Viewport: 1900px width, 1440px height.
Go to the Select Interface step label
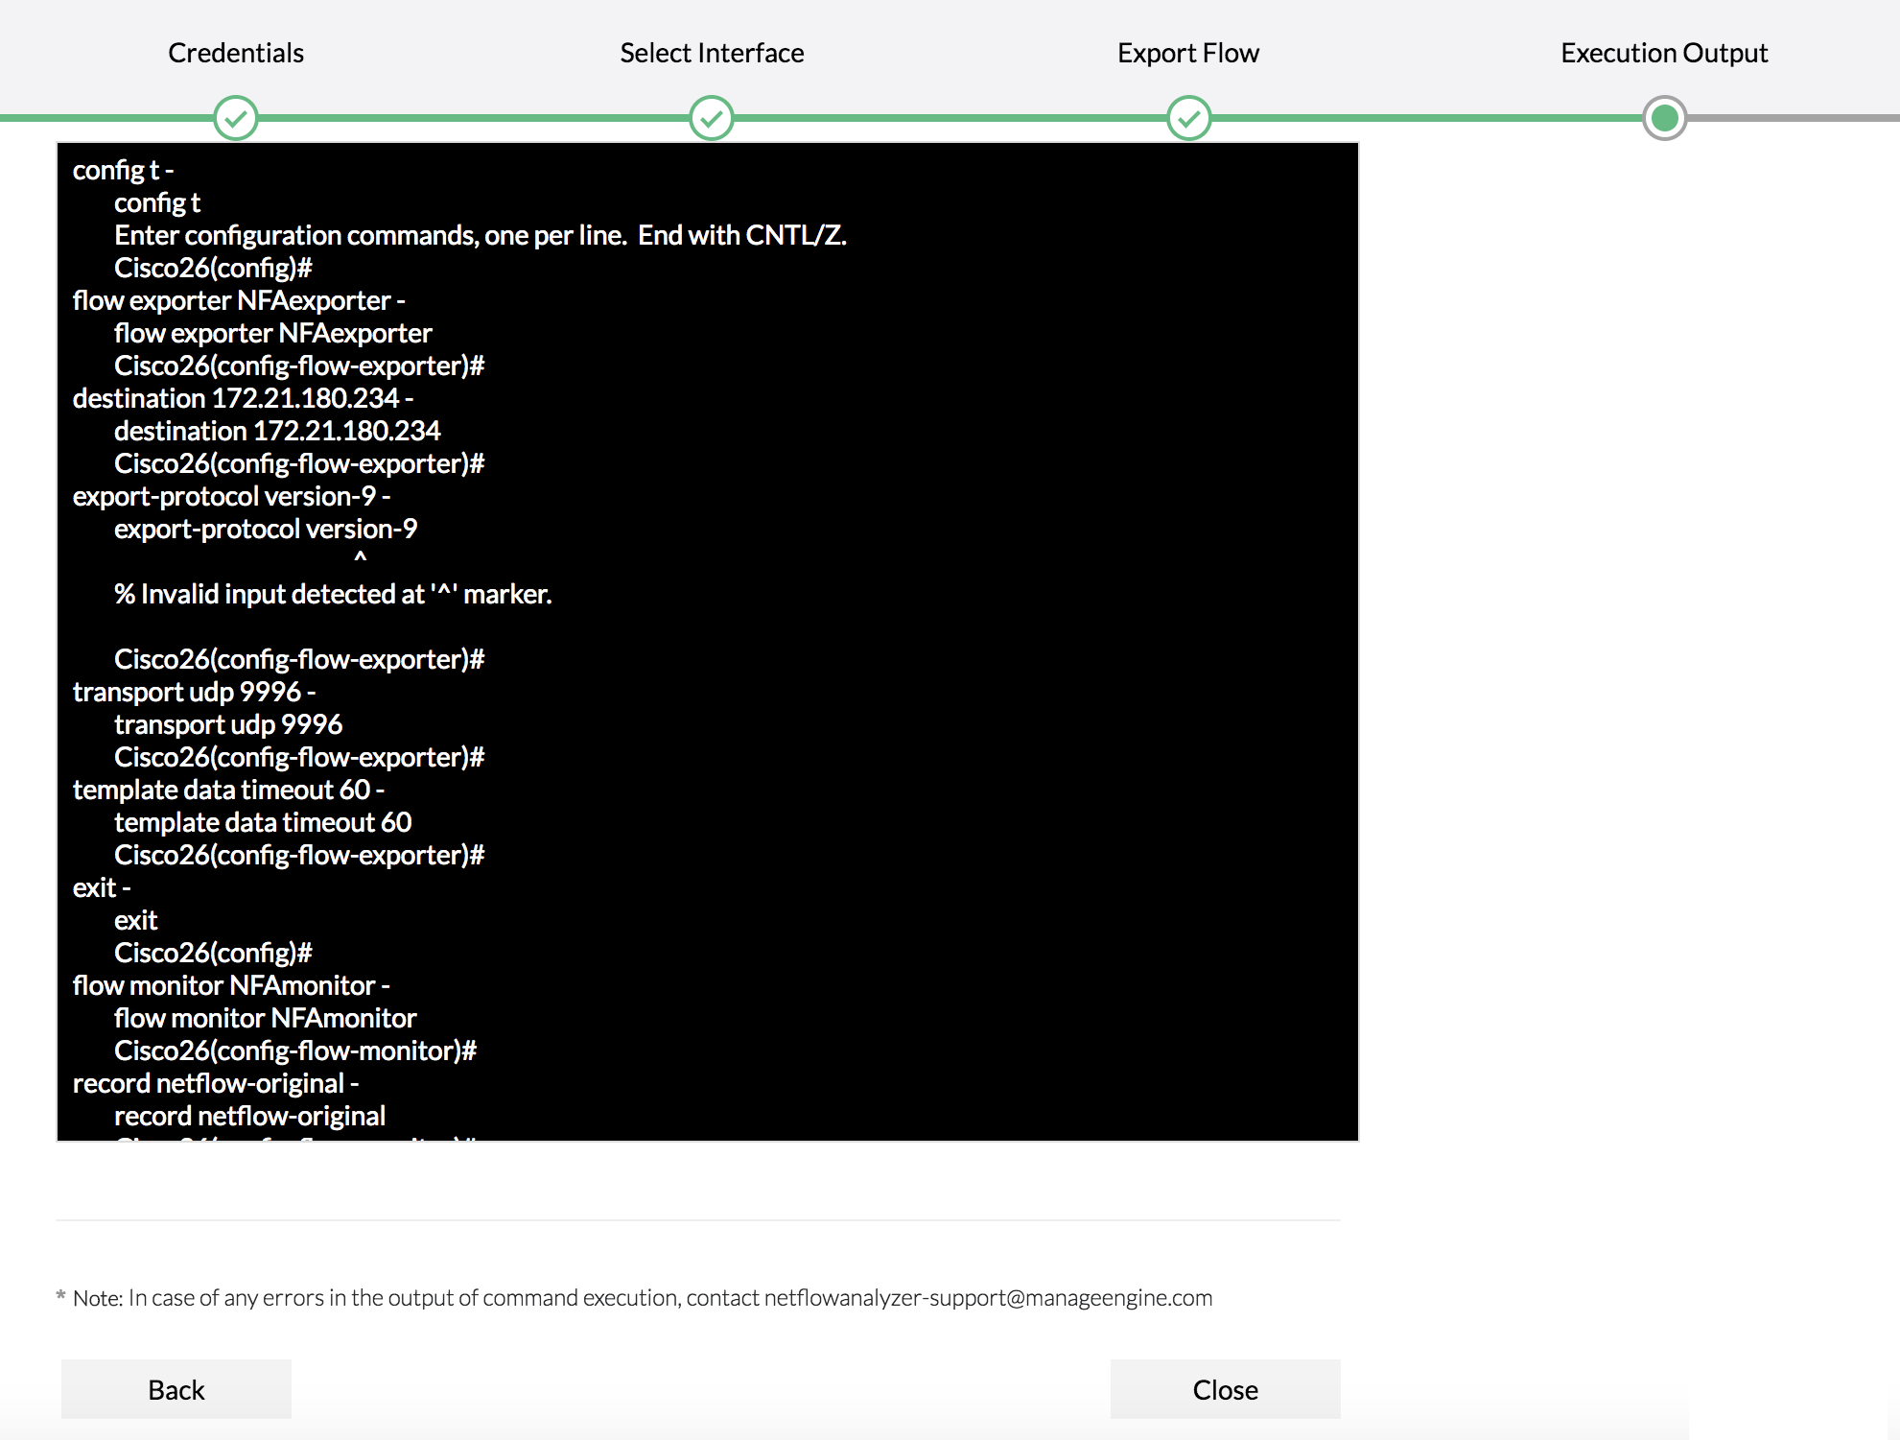[712, 53]
